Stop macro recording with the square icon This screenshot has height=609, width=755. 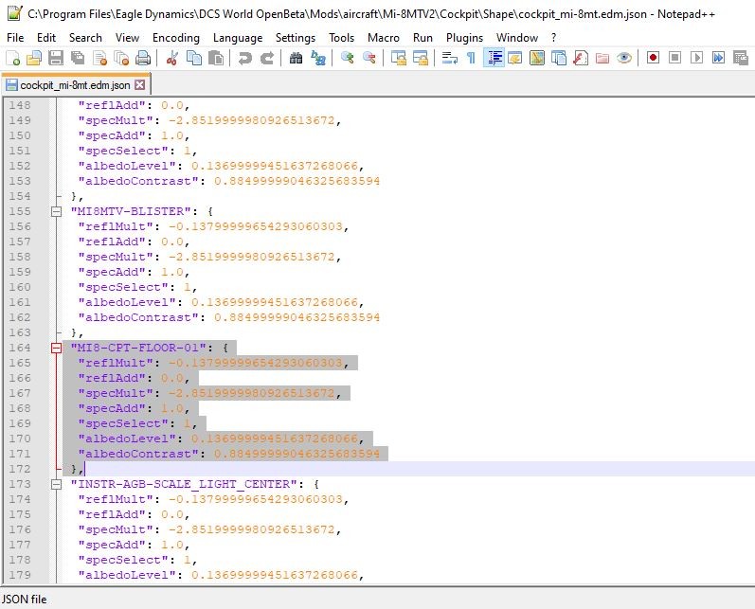(675, 59)
